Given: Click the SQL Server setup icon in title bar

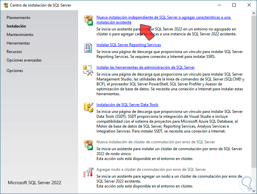Looking at the screenshot, I should [6, 5].
